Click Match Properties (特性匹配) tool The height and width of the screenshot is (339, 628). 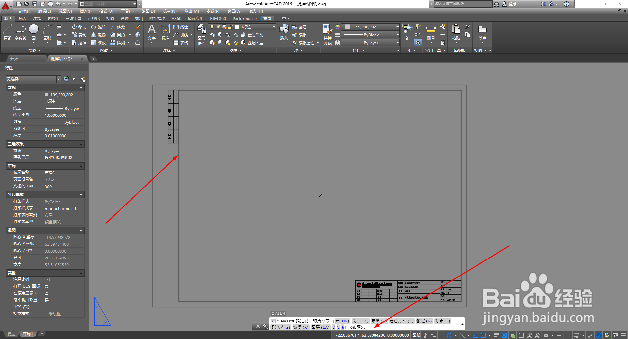click(327, 34)
